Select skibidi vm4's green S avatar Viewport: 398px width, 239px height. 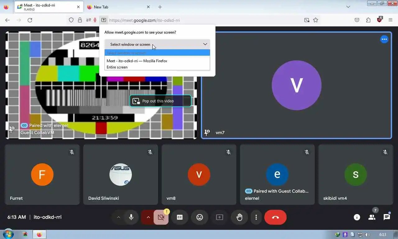(x=356, y=175)
